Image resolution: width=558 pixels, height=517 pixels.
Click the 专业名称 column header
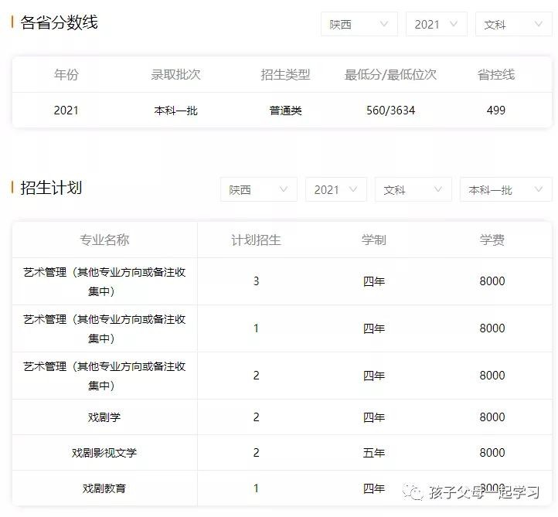tap(104, 240)
